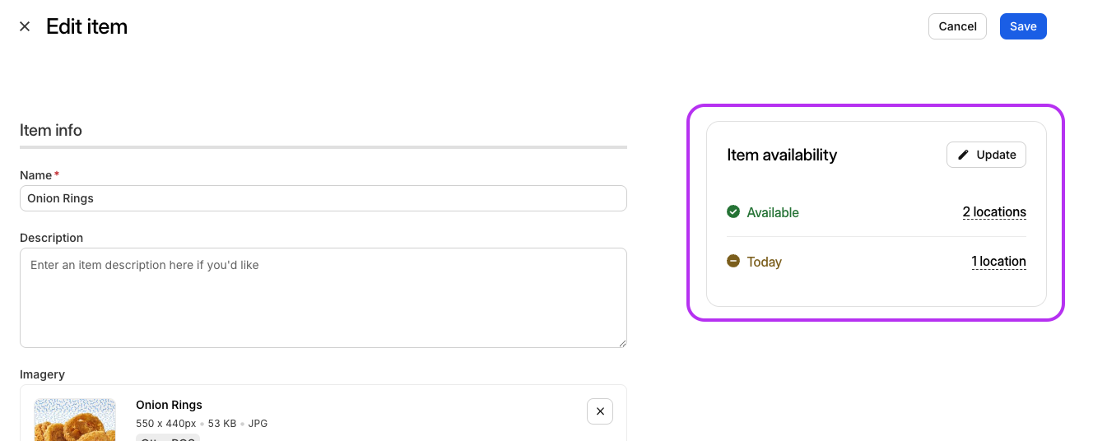This screenshot has height=441, width=1093.
Task: Remove the Onion Rings image
Action: (600, 411)
